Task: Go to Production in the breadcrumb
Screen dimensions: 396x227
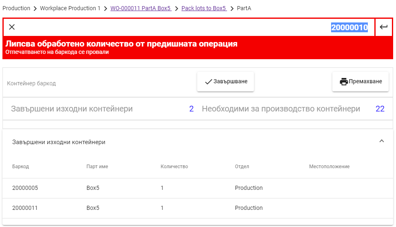Action: [16, 8]
